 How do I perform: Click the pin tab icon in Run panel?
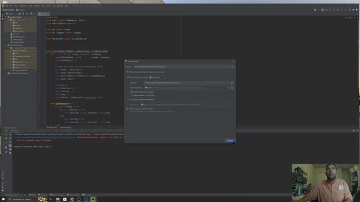point(6,151)
